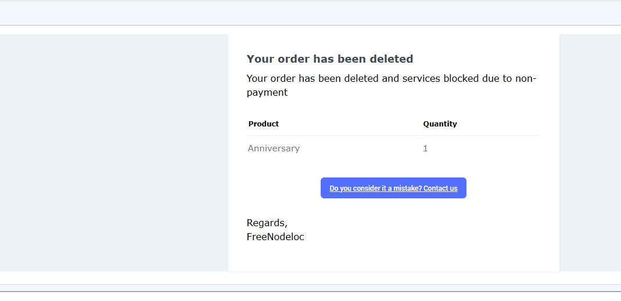Click the divider line under Quantity header
This screenshot has height=301, width=621.
click(481, 135)
